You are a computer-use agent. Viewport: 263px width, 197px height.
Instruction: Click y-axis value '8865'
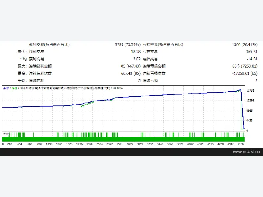[x=249, y=110]
